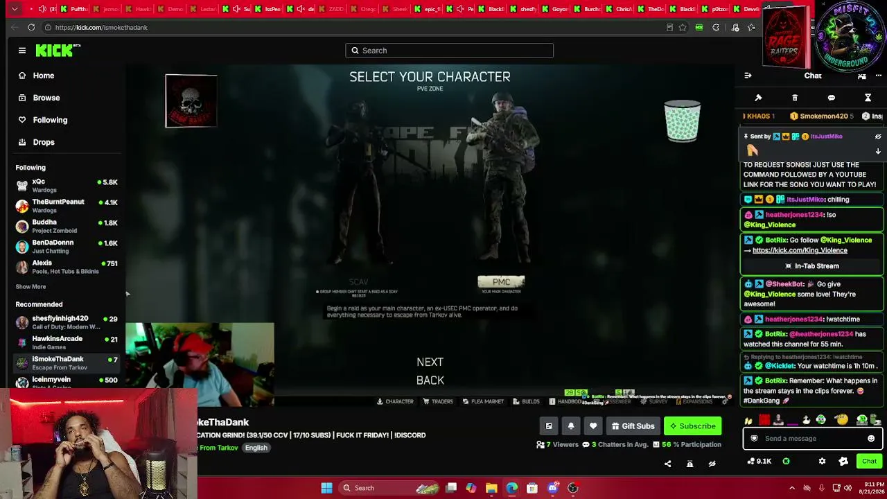Open sheflyinhigh420 recommended channel

67,322
